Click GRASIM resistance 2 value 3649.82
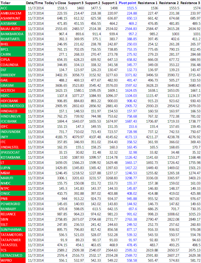This screenshot has width=201, height=263. 173,85
